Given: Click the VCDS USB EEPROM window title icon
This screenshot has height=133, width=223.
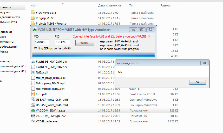Looking at the screenshot, I should [35, 29].
